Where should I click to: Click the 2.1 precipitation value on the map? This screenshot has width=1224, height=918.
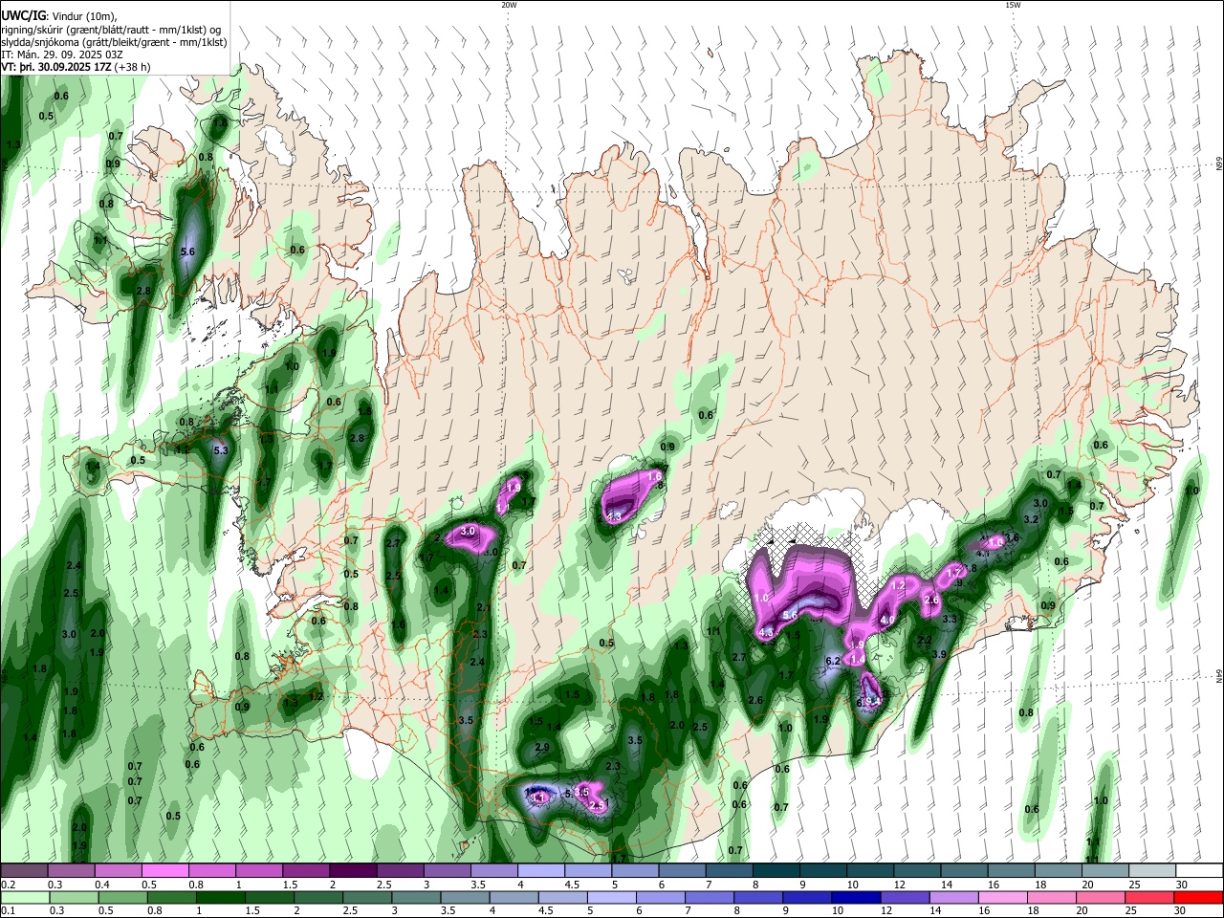(483, 608)
